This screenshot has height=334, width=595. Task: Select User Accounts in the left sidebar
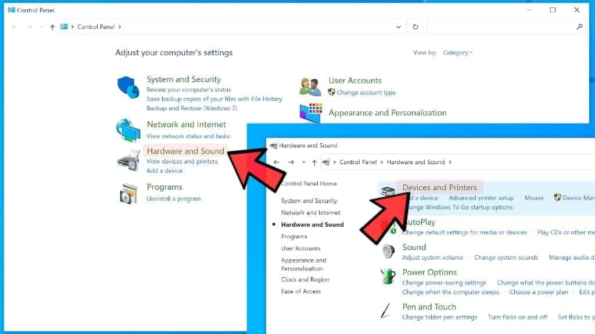point(300,248)
